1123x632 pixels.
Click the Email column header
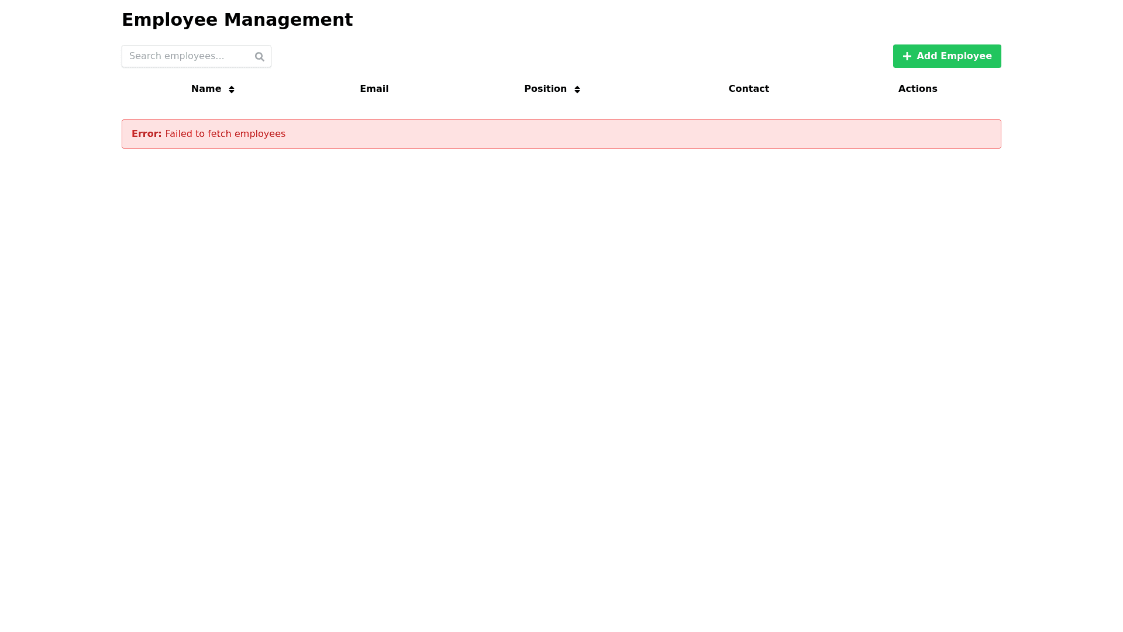click(x=374, y=89)
